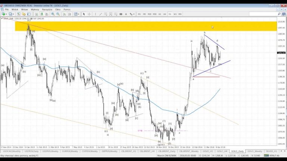
Task: Open the Arrows objects tool
Action: [131, 14]
